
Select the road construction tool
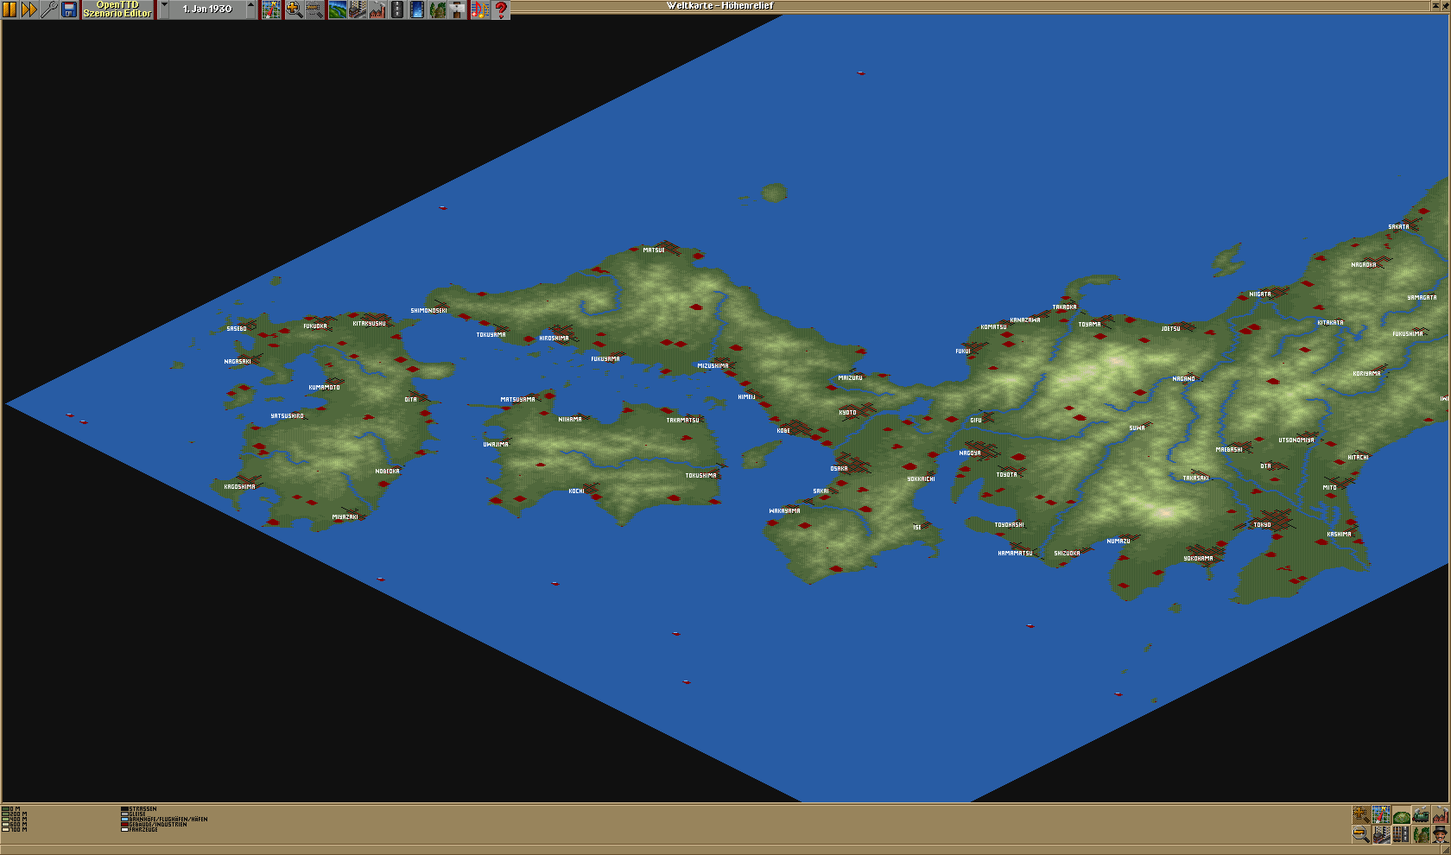point(397,9)
